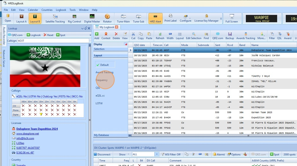Toggle the HRD Alert button
Viewport: 297px width, 166px height.
point(155,19)
